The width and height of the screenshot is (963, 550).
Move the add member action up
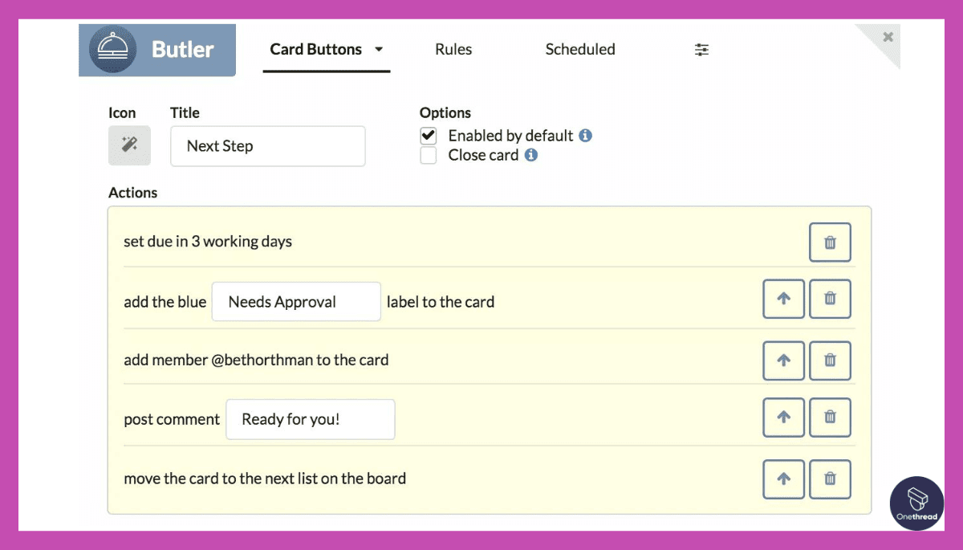click(783, 361)
